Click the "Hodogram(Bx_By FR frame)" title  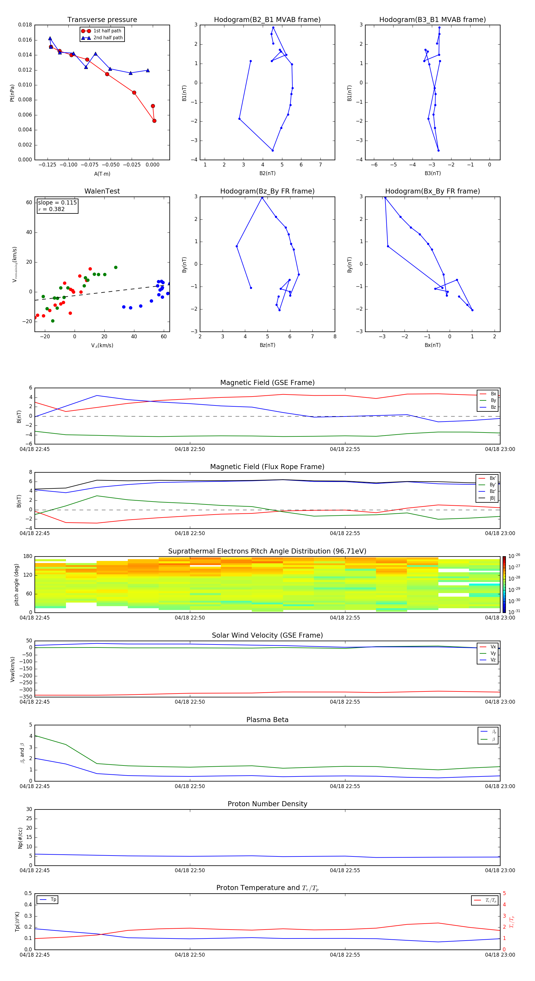pyautogui.click(x=432, y=191)
